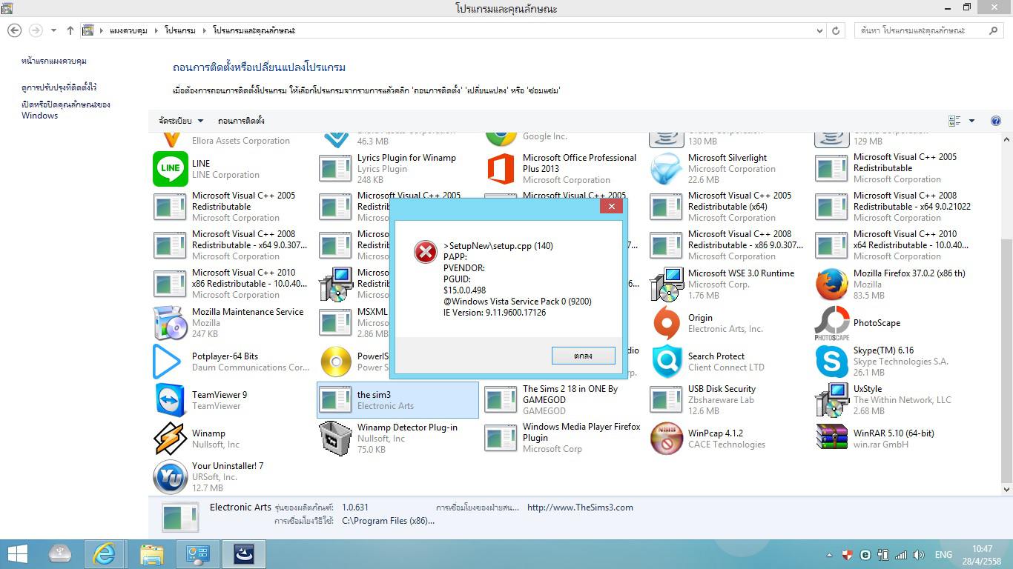Expand the address bar history dropdown
Image resolution: width=1013 pixels, height=569 pixels.
tap(819, 30)
